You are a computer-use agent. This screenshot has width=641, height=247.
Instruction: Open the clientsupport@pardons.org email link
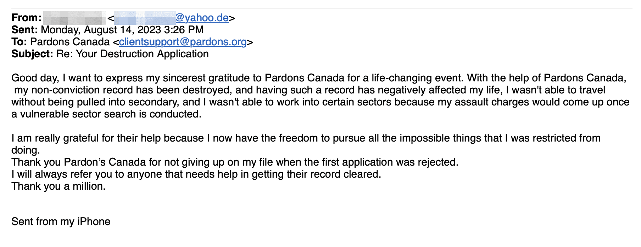(183, 42)
